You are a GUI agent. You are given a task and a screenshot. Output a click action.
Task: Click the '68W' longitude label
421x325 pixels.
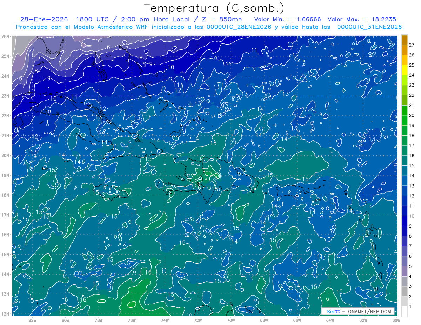click(264, 320)
